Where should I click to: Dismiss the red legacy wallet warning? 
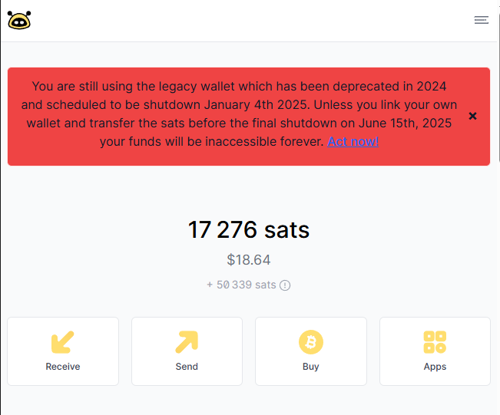click(472, 116)
